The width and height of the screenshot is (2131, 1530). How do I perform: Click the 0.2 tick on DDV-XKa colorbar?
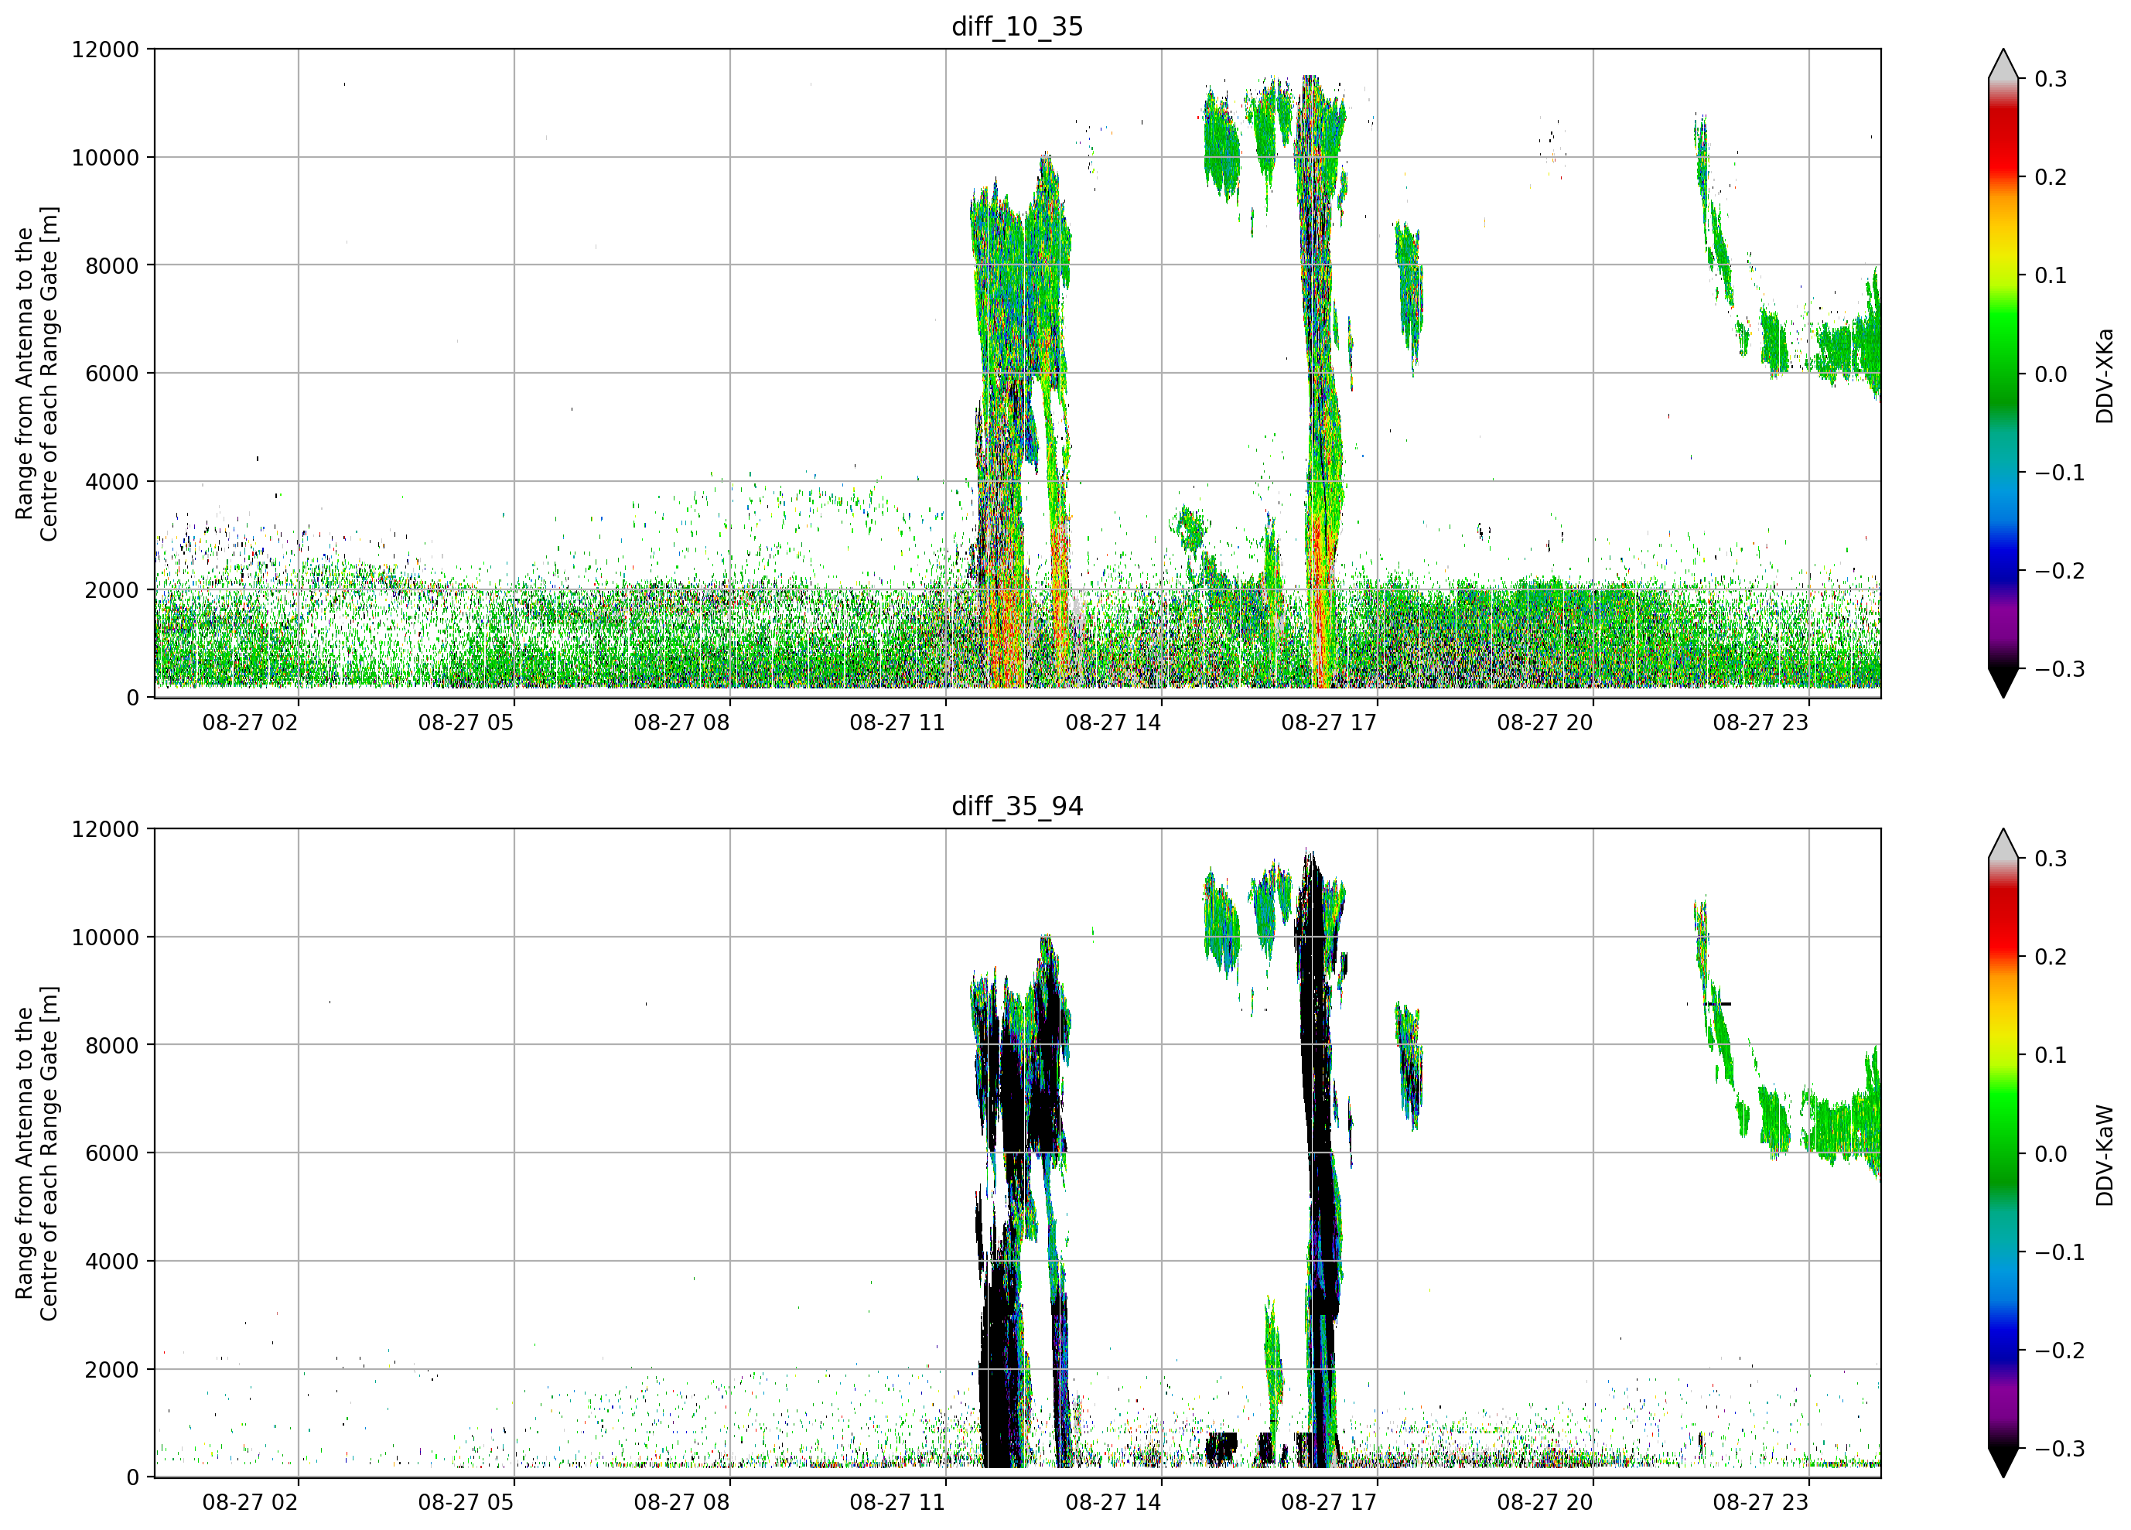(x=2051, y=178)
